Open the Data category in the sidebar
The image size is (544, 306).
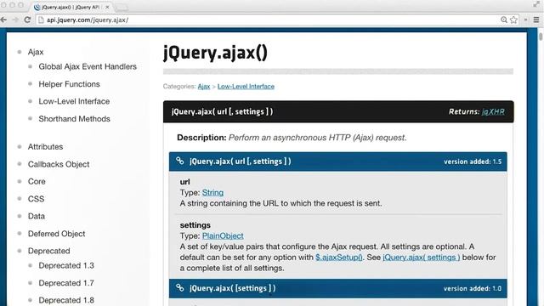[37, 216]
